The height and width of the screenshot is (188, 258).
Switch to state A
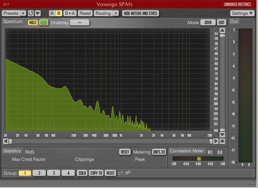click(52, 13)
